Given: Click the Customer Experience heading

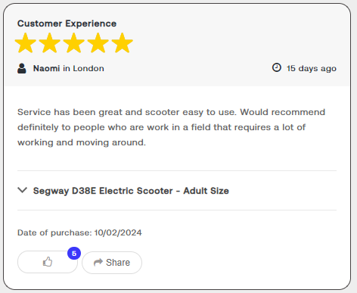Looking at the screenshot, I should [67, 23].
